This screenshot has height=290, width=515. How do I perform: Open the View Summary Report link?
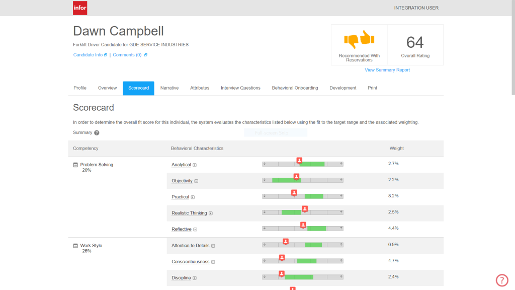tap(387, 69)
